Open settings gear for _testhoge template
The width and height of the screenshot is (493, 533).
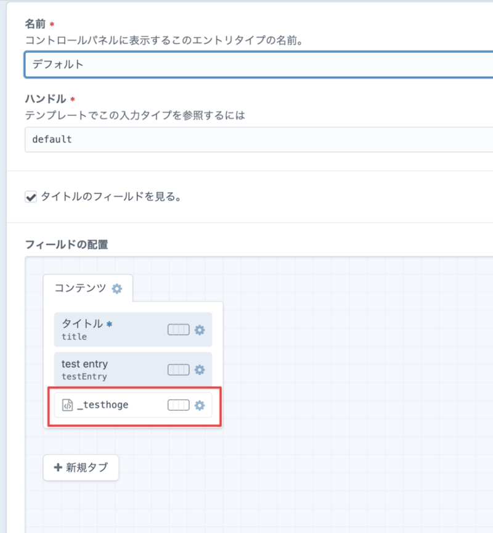[x=200, y=405]
